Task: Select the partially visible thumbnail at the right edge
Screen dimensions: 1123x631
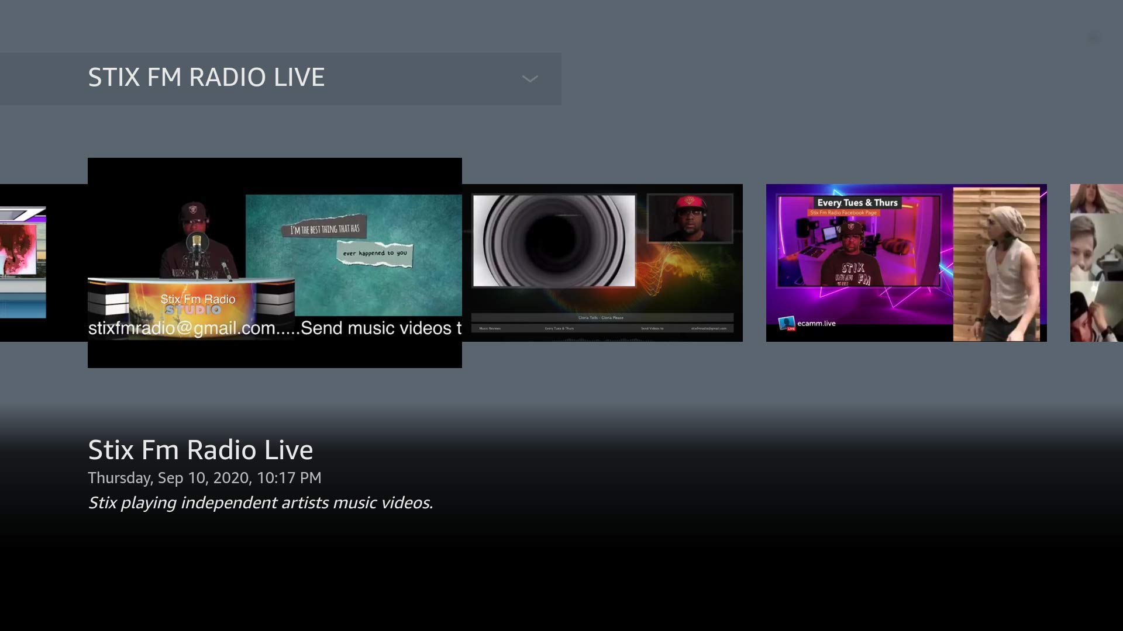Action: [x=1096, y=263]
